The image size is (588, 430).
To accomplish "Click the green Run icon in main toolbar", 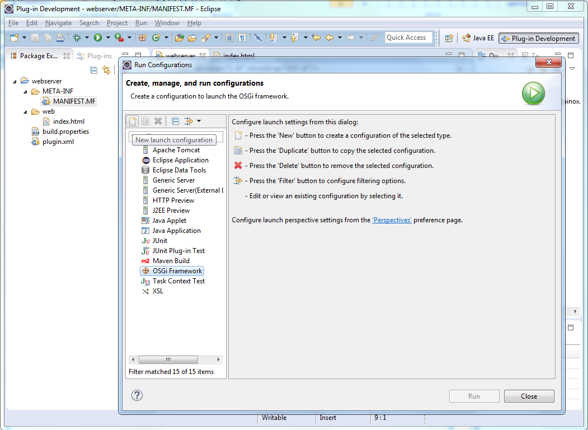I will pos(98,38).
